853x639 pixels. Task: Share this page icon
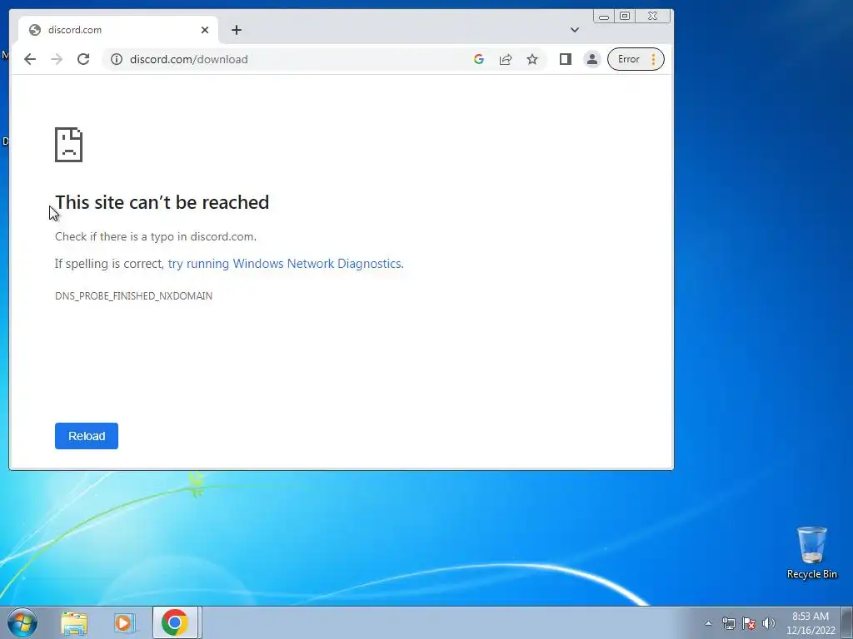[506, 59]
